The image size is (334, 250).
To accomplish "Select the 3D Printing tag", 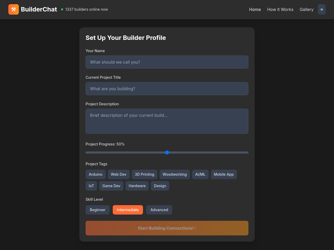I will pyautogui.click(x=144, y=174).
